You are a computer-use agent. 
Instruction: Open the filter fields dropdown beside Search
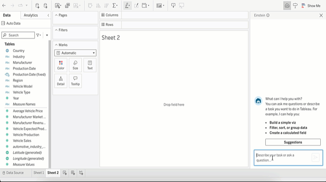(x=38, y=35)
